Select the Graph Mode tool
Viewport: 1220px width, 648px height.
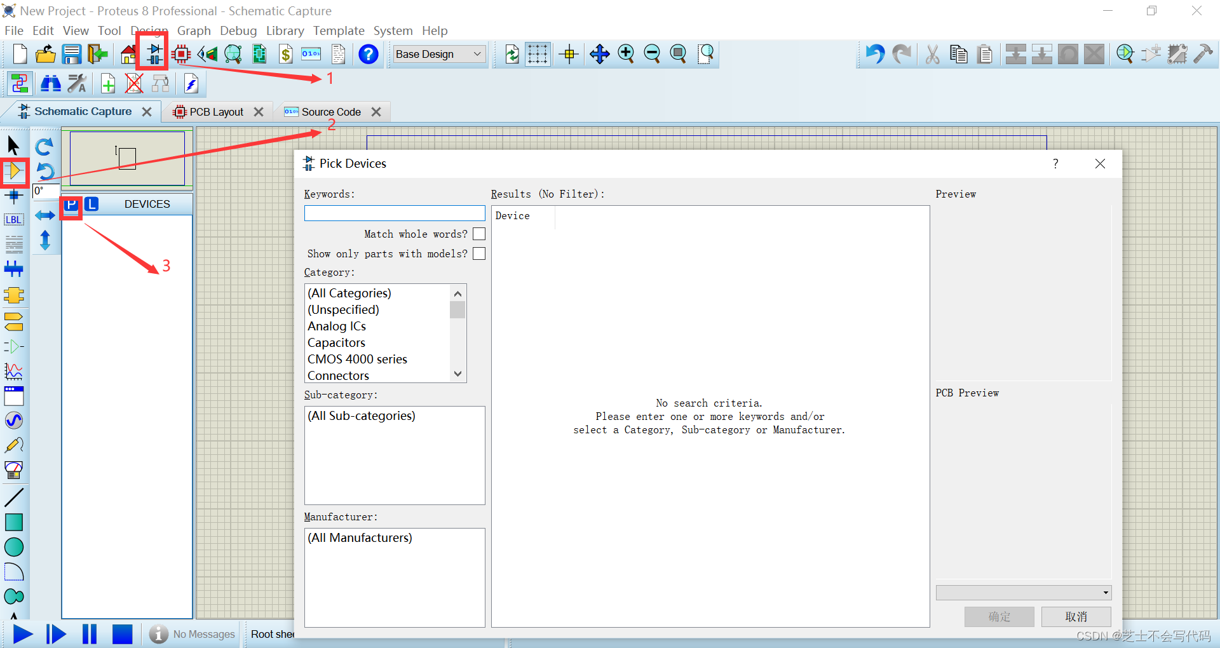(13, 371)
